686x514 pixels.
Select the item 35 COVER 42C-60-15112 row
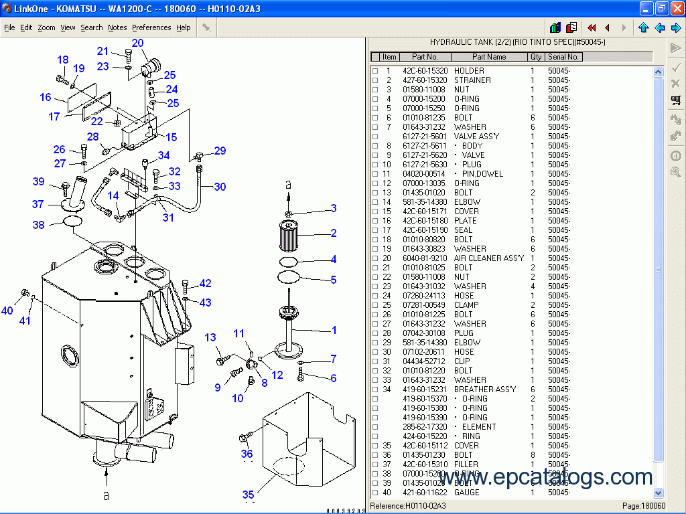[471, 446]
